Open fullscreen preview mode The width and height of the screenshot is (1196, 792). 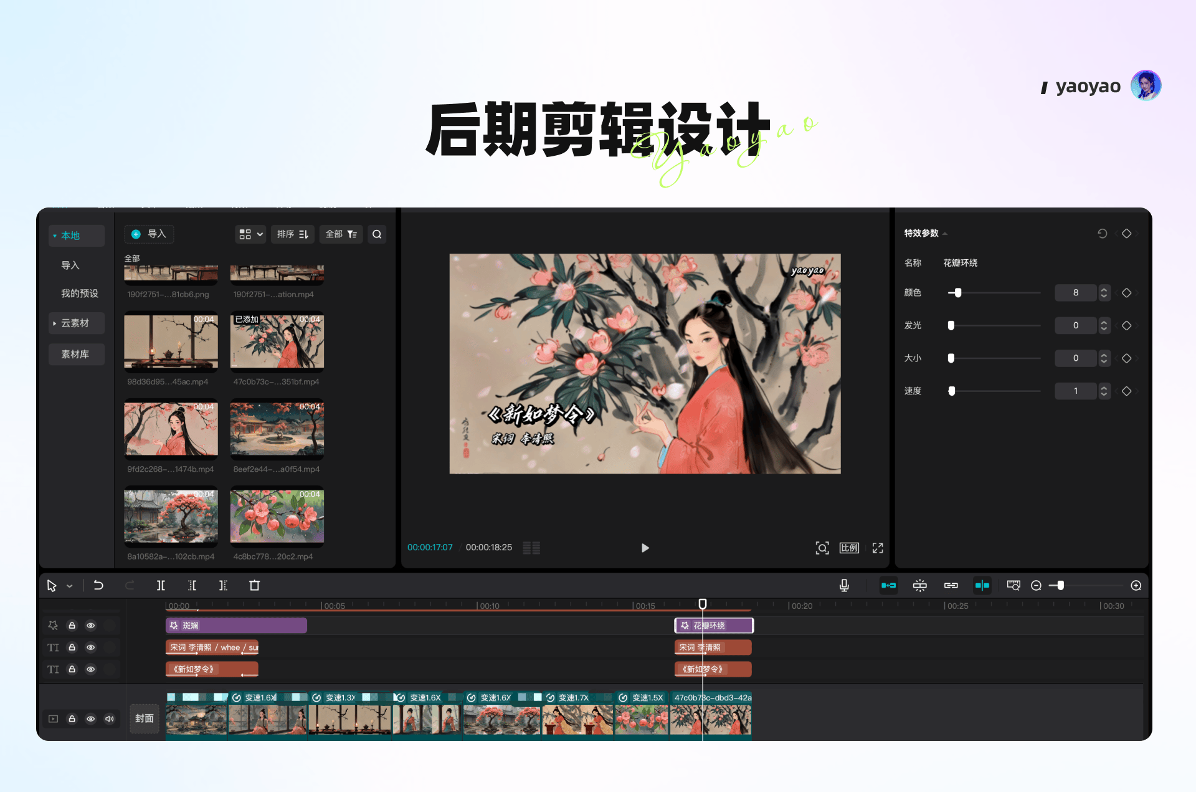tap(878, 548)
